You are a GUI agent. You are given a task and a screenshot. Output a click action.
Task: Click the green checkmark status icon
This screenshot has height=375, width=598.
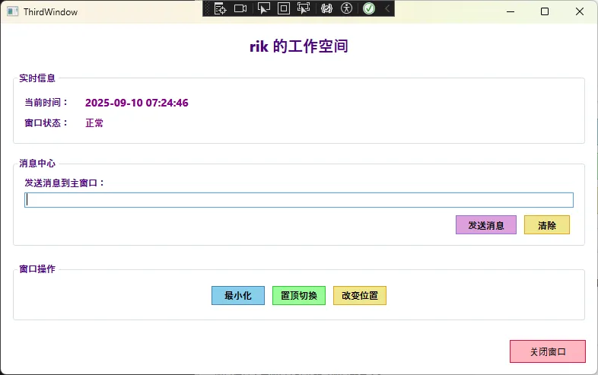(369, 8)
